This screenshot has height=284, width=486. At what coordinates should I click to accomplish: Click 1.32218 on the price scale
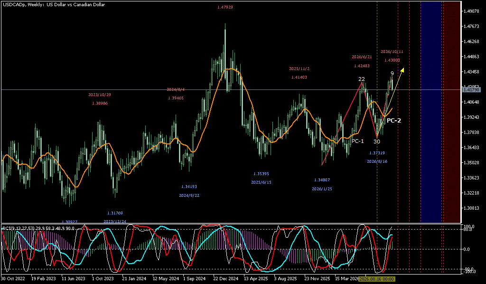tap(471, 193)
